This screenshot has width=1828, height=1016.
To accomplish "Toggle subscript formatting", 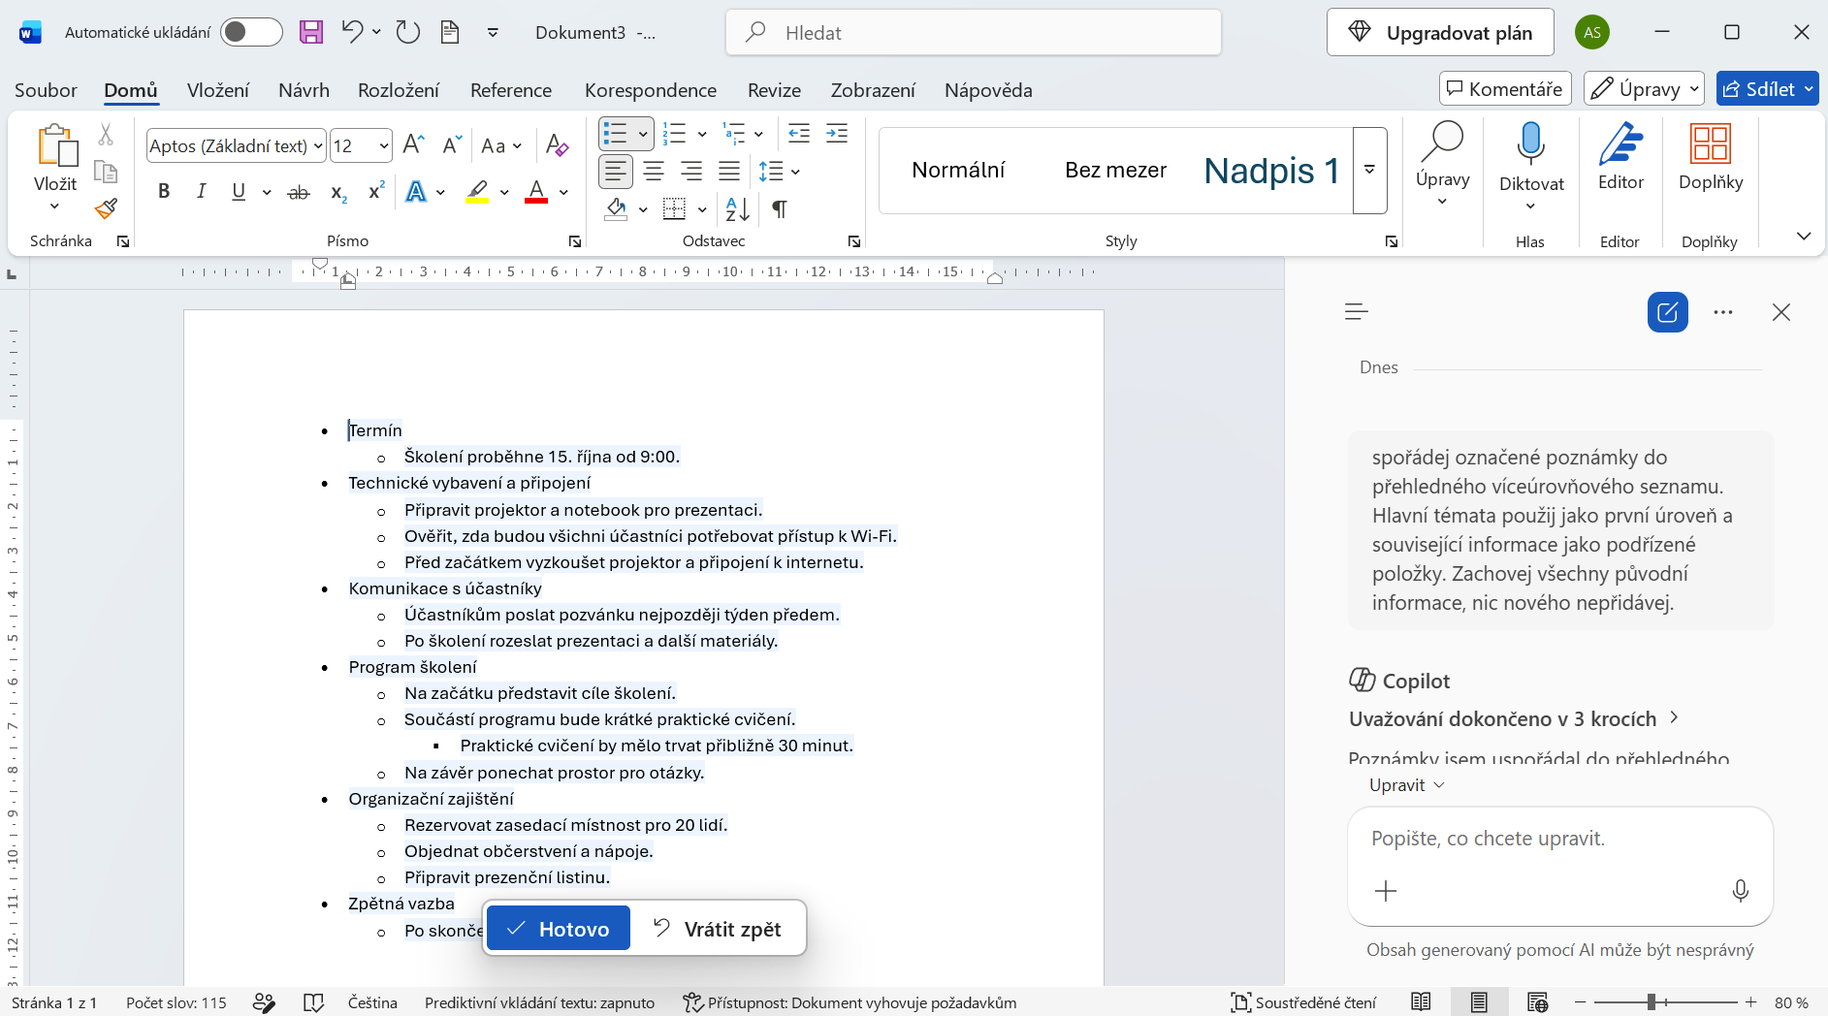I will click(x=337, y=193).
